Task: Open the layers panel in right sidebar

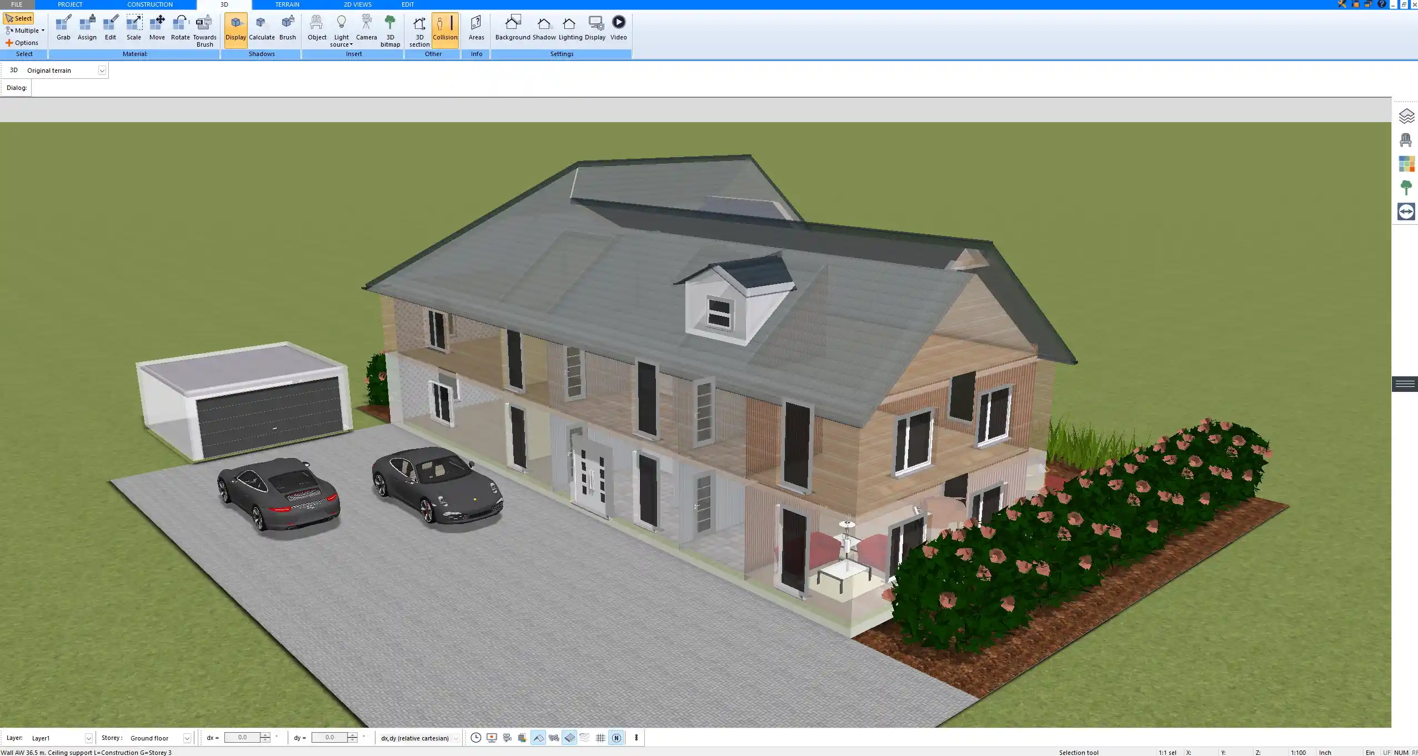Action: (1406, 116)
